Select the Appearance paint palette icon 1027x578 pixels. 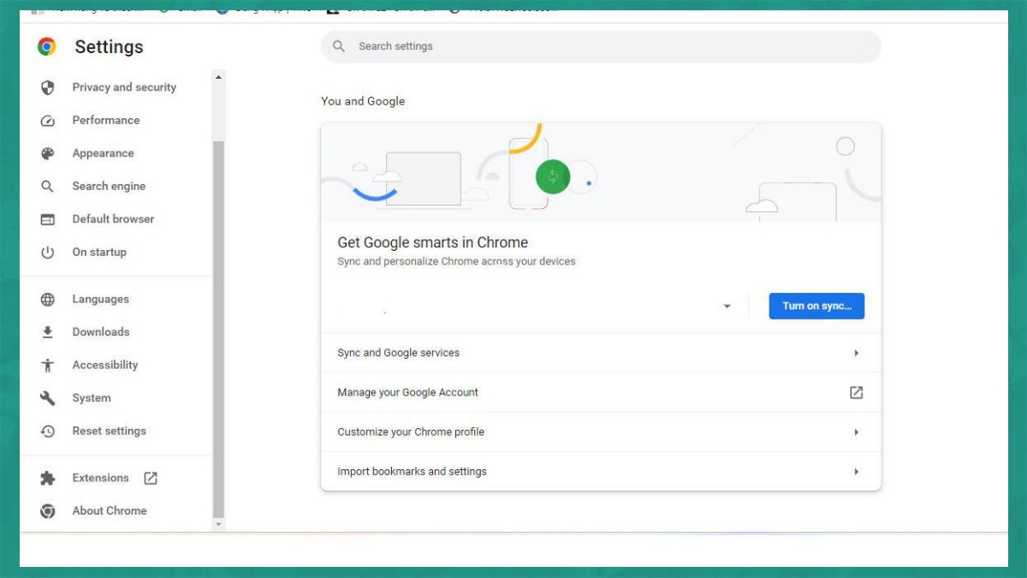(47, 152)
